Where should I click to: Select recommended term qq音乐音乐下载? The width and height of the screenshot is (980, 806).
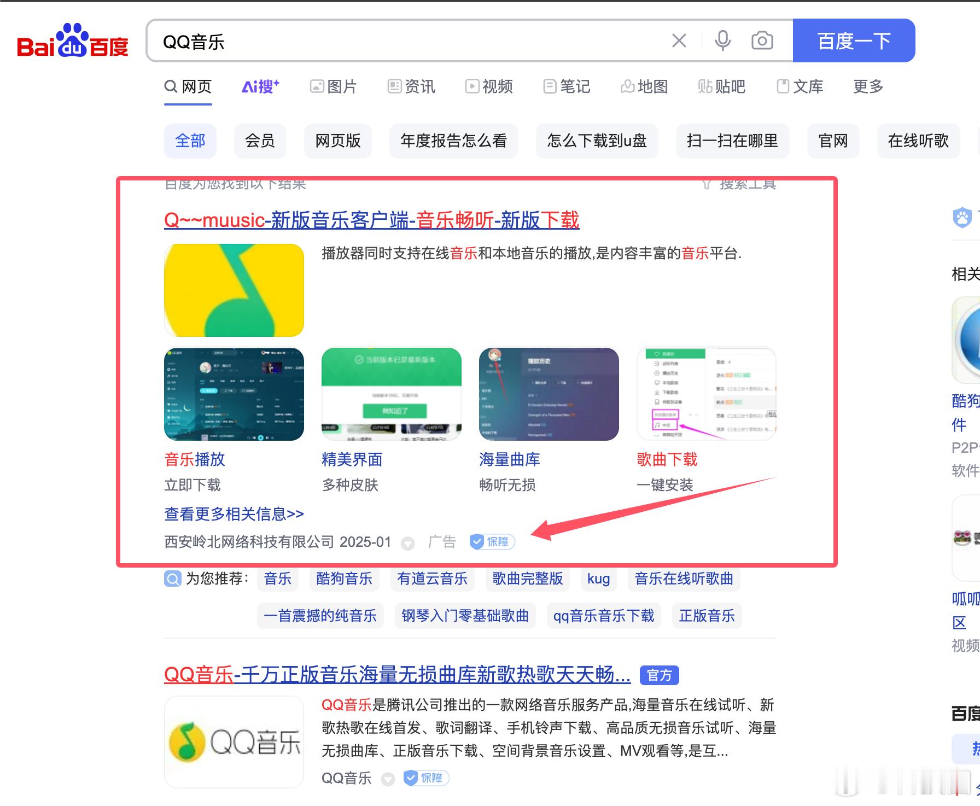coord(604,616)
